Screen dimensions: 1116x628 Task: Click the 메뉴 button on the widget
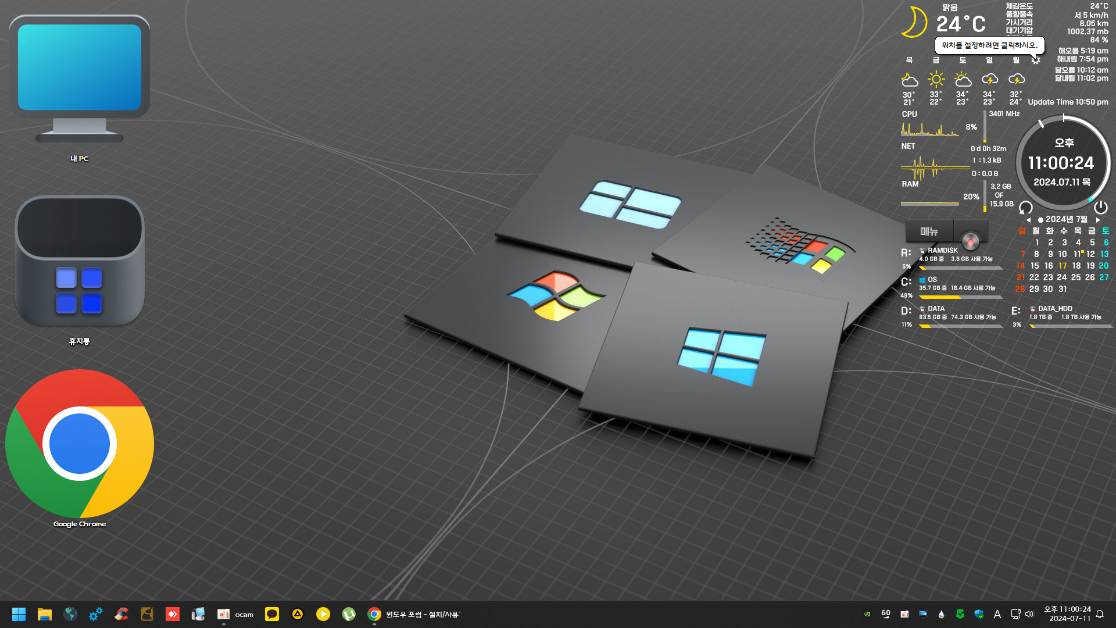point(929,231)
